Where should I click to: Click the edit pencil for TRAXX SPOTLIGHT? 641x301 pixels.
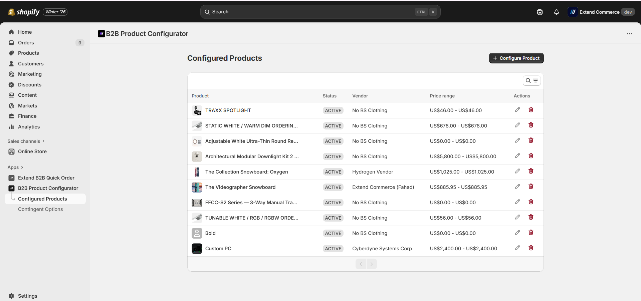517,110
